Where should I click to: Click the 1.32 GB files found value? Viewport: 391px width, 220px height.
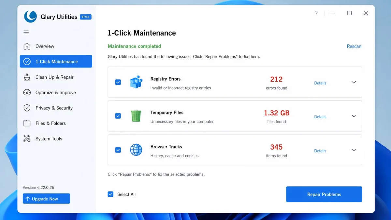(x=277, y=113)
